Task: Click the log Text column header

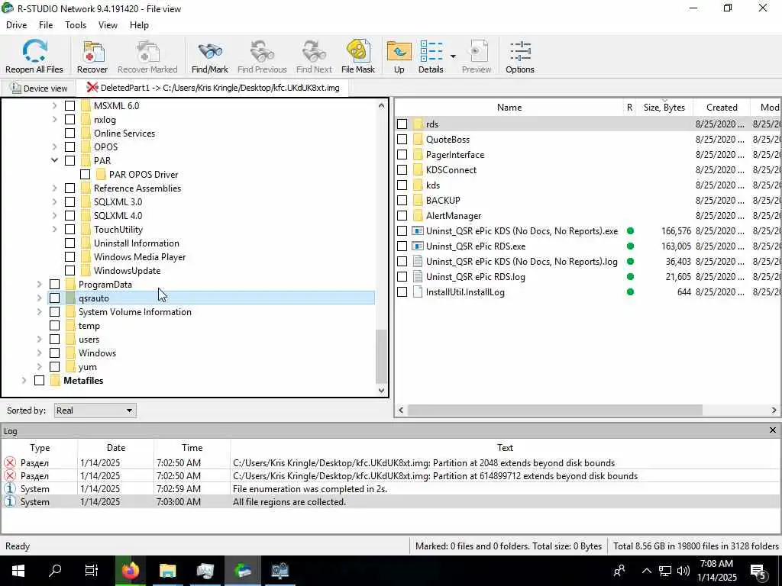Action: click(505, 448)
